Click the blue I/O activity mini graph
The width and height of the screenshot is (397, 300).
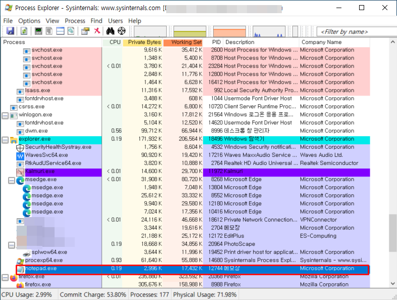[x=269, y=31]
